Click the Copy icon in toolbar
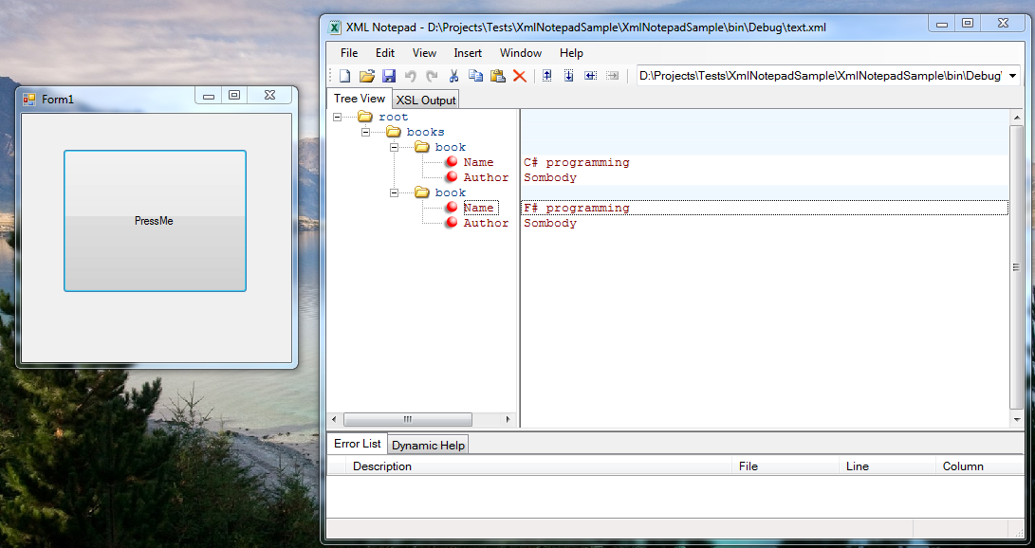 pos(475,76)
